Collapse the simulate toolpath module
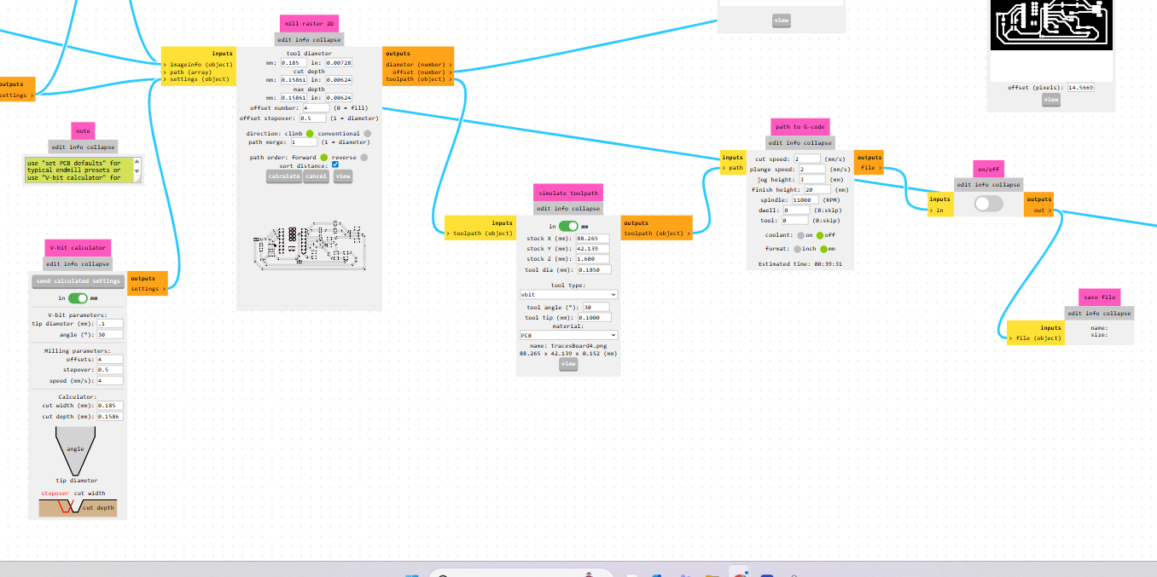Screen dimensions: 1157x577 pyautogui.click(x=587, y=209)
